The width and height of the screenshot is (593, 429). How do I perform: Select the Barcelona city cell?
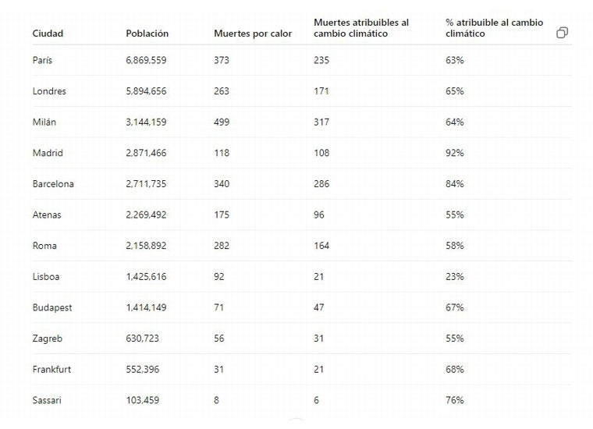click(x=53, y=184)
